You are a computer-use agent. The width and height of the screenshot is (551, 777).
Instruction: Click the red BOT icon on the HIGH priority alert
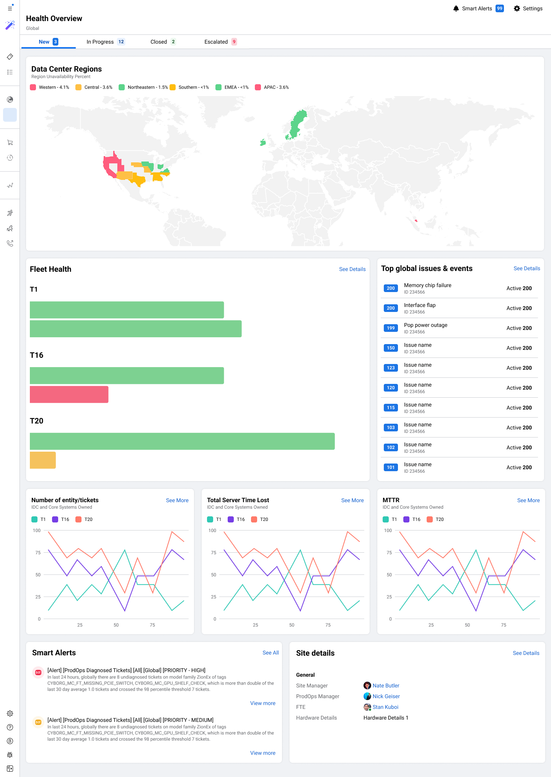pyautogui.click(x=38, y=673)
